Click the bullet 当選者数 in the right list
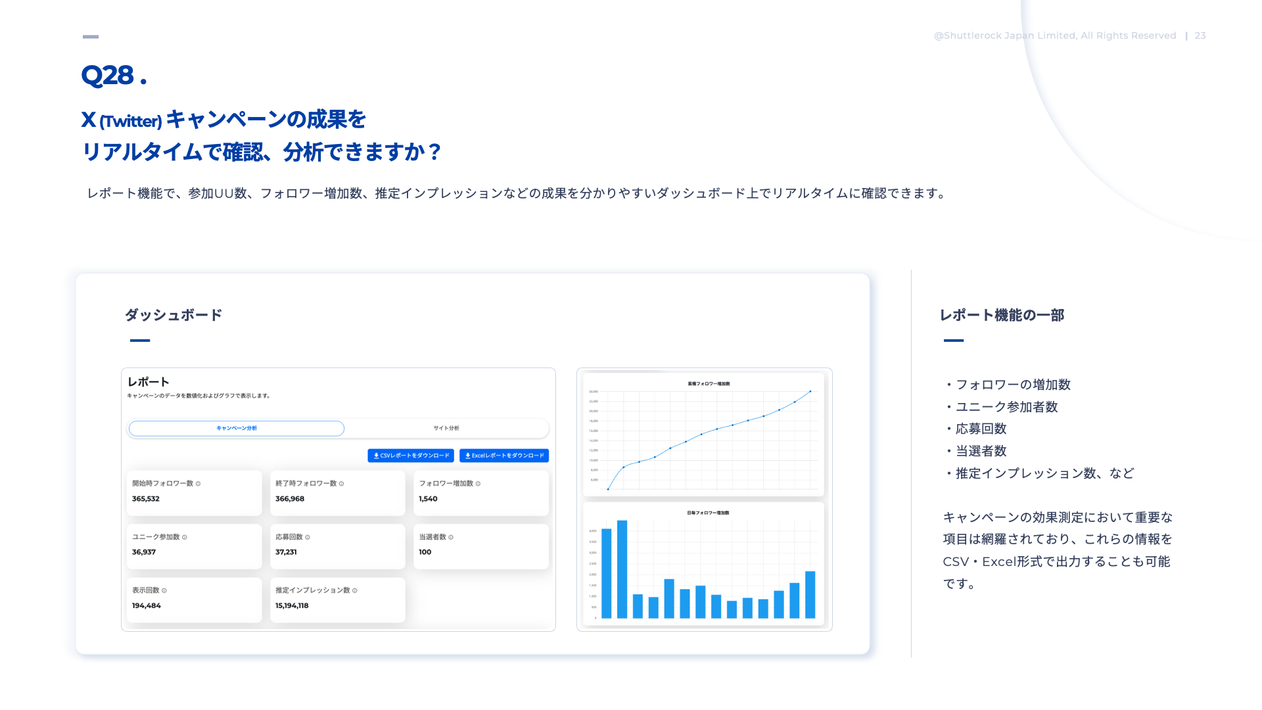The image size is (1262, 710). tap(975, 451)
